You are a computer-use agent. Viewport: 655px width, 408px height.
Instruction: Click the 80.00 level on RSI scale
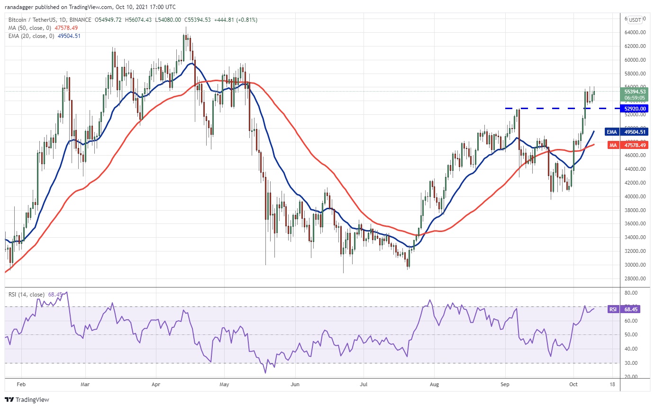[x=631, y=293]
